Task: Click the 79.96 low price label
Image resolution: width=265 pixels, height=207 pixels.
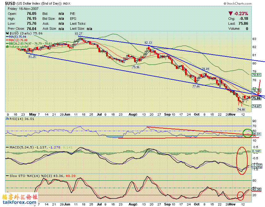Action: click(136, 67)
